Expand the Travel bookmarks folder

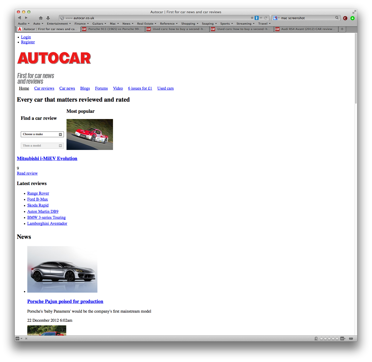(264, 24)
